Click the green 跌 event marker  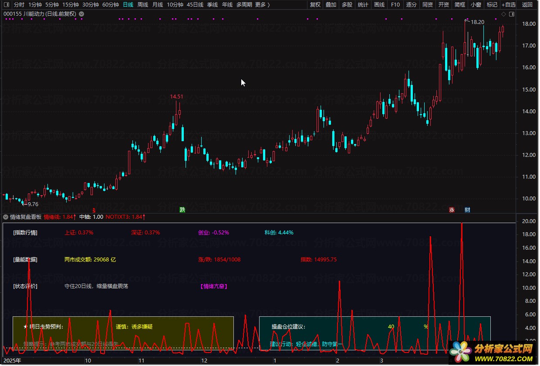point(182,210)
